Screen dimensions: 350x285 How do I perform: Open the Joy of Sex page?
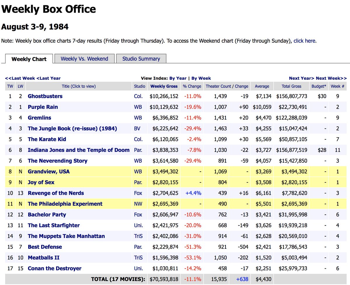[41, 182]
